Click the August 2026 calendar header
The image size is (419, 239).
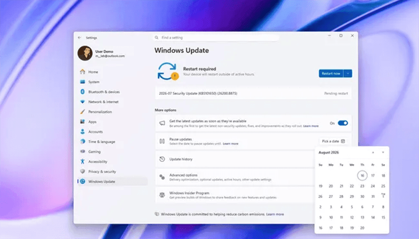pyautogui.click(x=328, y=152)
